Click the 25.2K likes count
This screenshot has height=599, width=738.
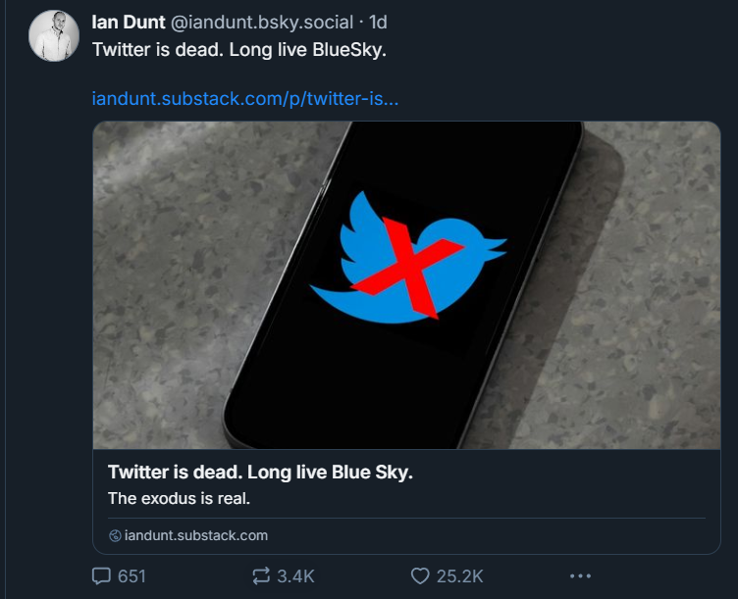459,576
